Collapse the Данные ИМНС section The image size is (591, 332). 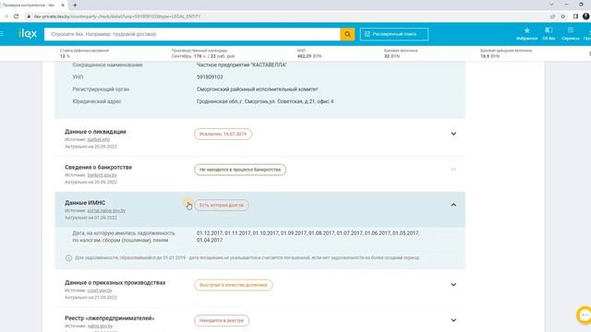[453, 205]
